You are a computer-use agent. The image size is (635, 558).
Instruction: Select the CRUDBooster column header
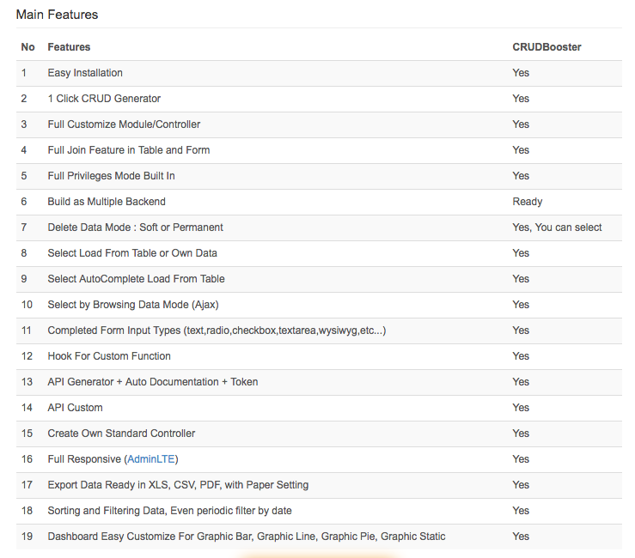(x=546, y=47)
